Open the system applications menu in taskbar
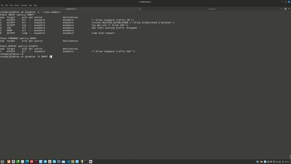This screenshot has width=291, height=164. [2, 162]
